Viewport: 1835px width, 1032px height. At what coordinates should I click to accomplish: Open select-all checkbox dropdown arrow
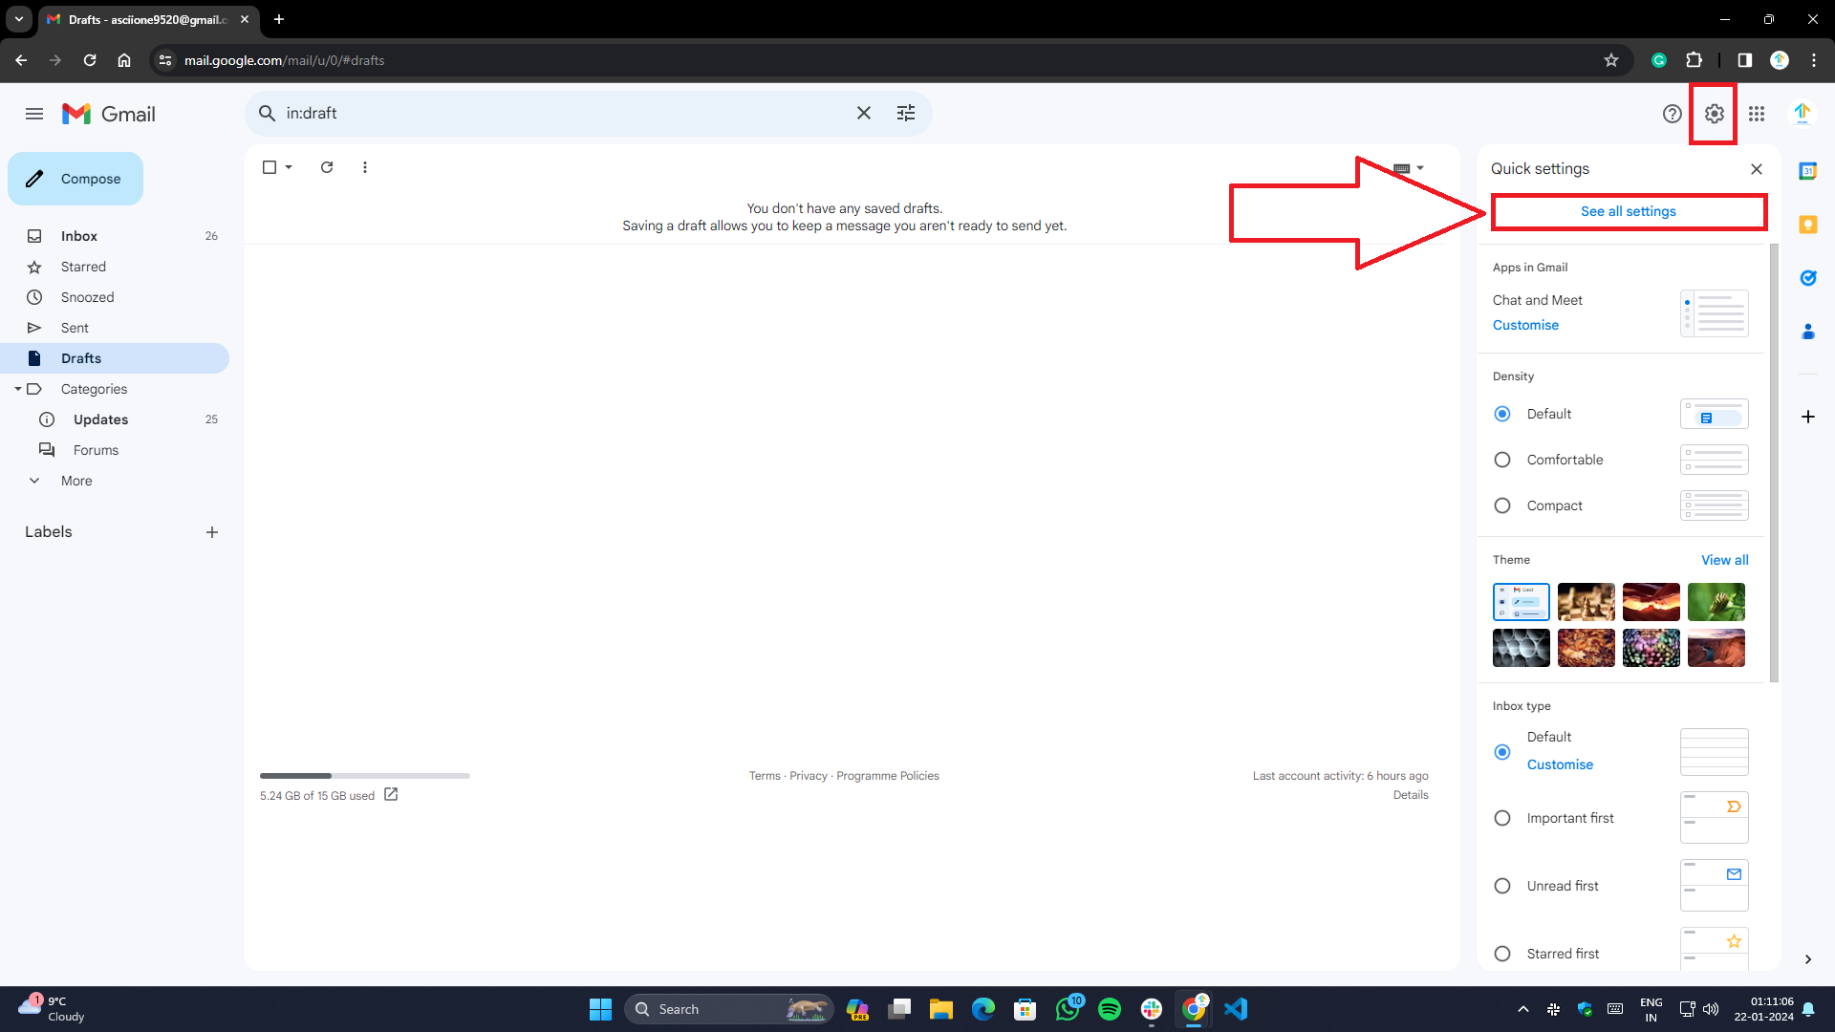point(289,167)
